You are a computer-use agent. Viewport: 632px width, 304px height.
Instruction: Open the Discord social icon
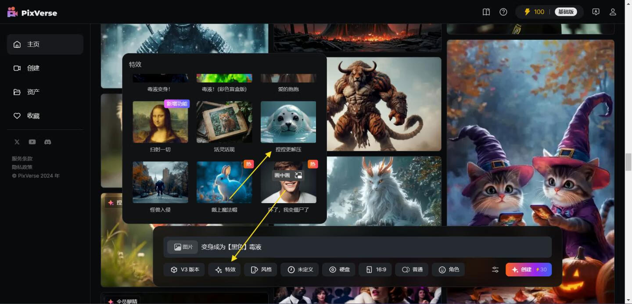pyautogui.click(x=48, y=142)
